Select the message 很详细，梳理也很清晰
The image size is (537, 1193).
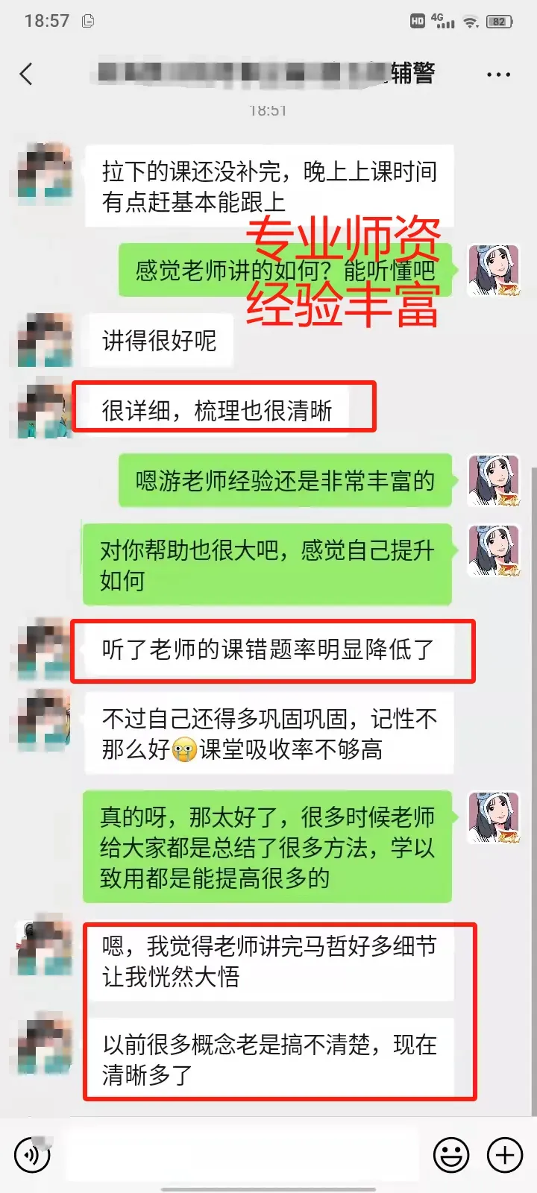[x=217, y=410]
